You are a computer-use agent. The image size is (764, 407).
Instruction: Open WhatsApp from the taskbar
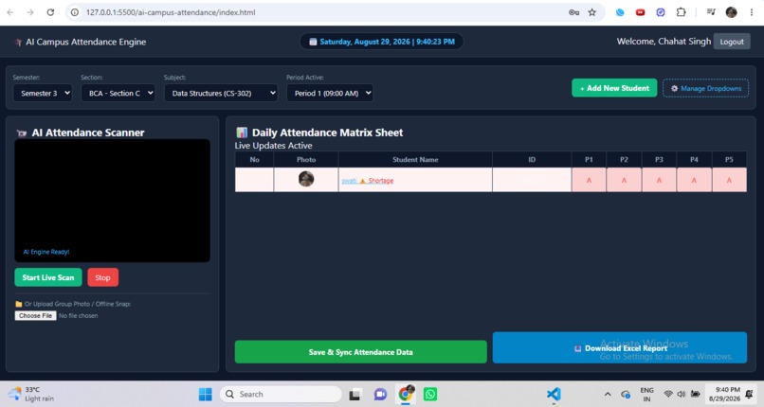(430, 394)
